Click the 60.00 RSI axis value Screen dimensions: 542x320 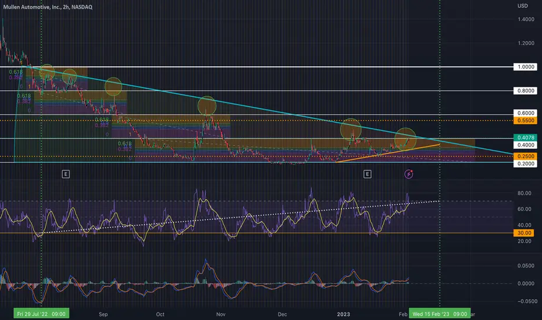[x=525, y=209]
